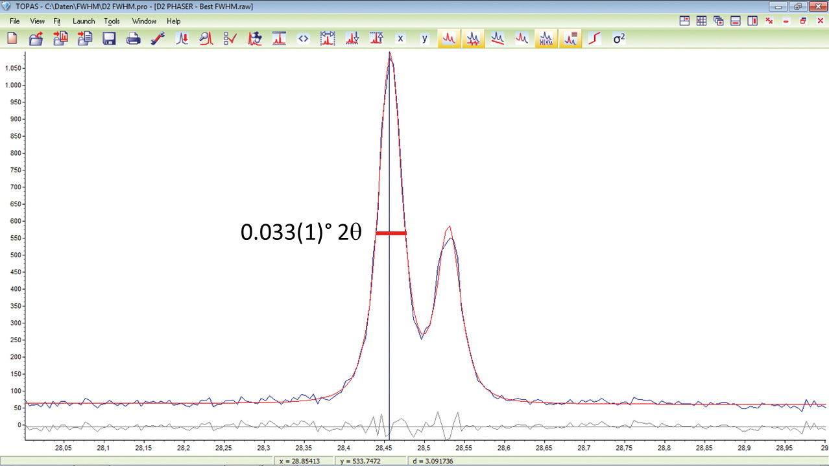The height and width of the screenshot is (466, 829).
Task: Toggle the peaks with legend bars display button
Action: point(570,39)
